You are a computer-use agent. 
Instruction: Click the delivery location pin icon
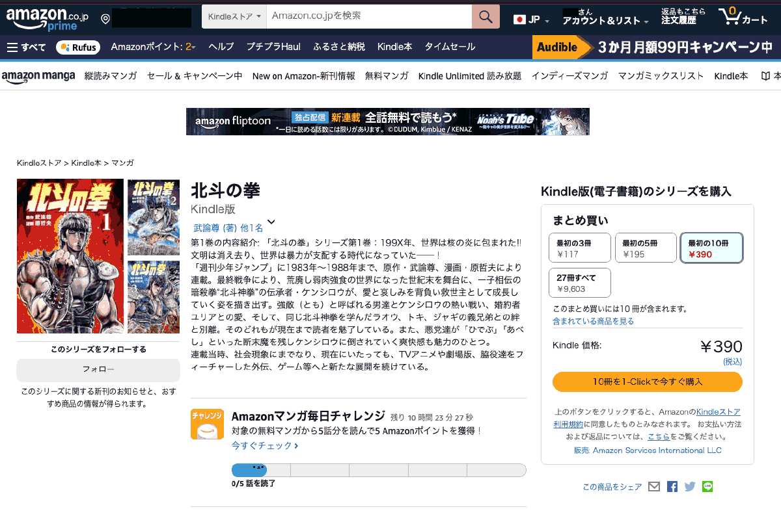[x=105, y=19]
